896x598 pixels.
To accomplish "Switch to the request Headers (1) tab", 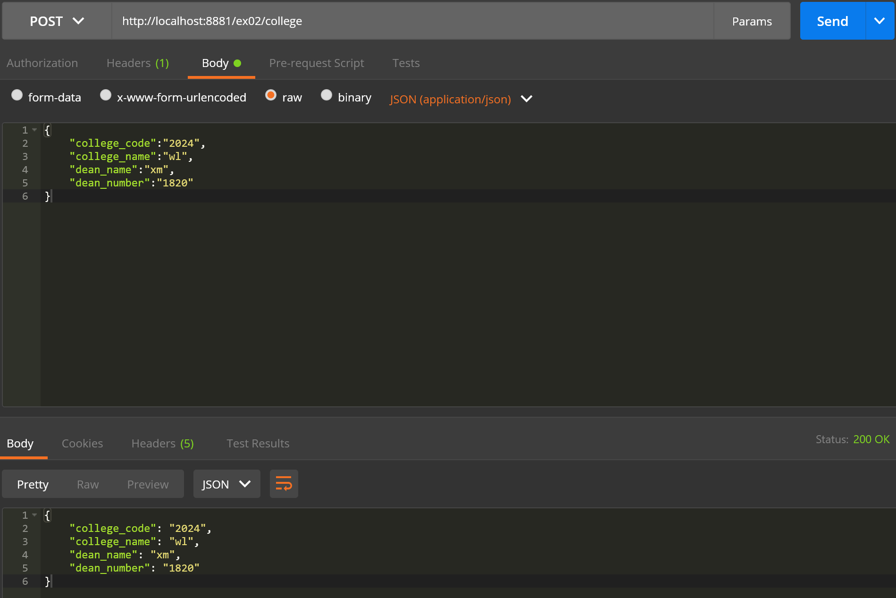I will coord(138,63).
